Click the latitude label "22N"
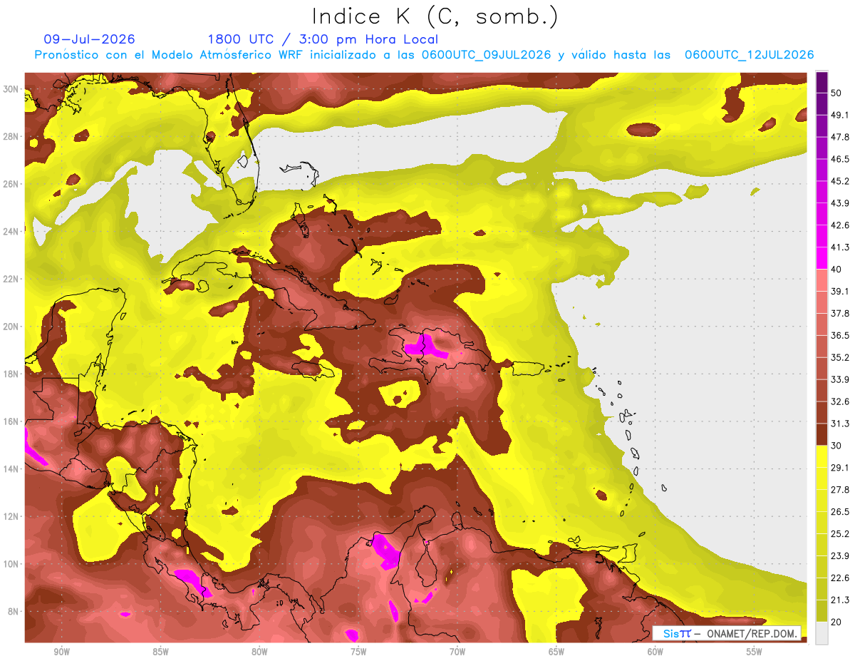Viewport: 855px width, 661px height. point(11,279)
